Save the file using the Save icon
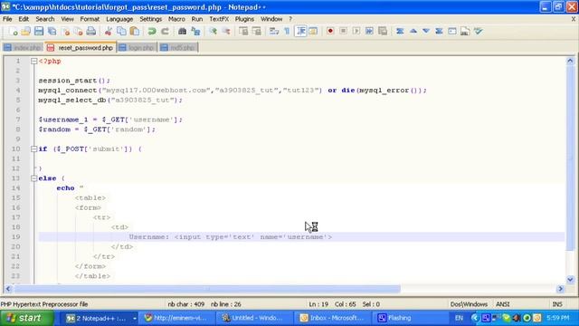579x326 pixels. [39, 32]
